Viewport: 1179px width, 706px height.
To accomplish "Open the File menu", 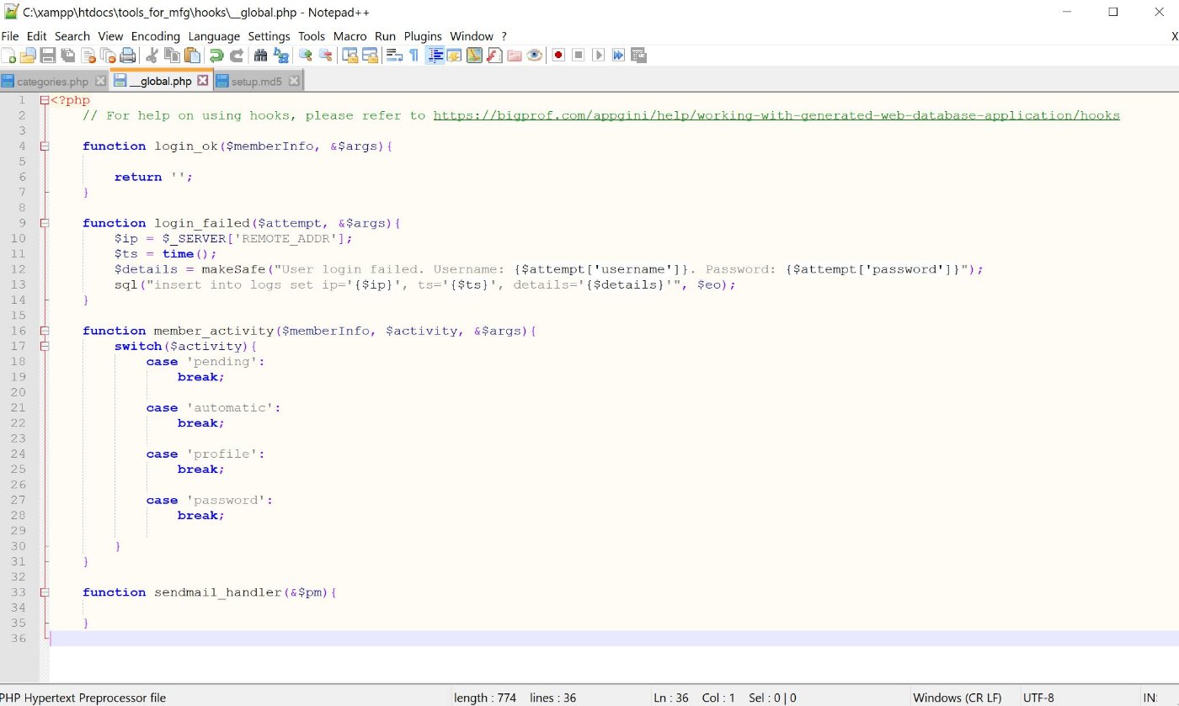I will (x=10, y=36).
